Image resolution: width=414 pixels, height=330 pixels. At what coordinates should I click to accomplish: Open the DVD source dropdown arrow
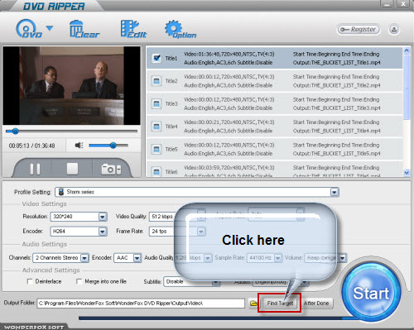point(50,28)
